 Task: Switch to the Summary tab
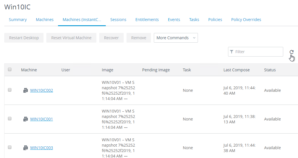coord(18,20)
